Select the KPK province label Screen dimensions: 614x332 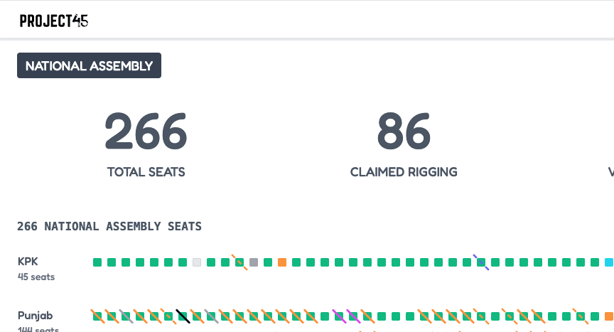click(28, 261)
